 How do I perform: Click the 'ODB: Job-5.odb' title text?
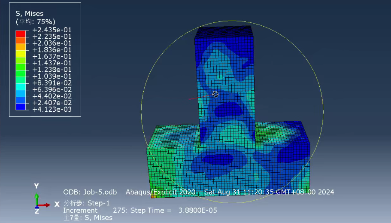tap(90, 192)
